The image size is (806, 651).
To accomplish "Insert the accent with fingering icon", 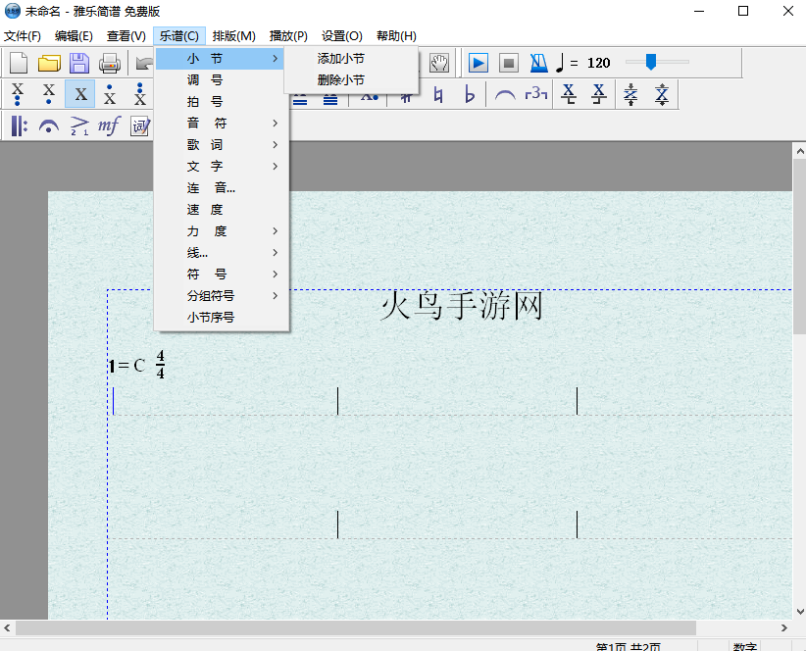I will [x=79, y=125].
